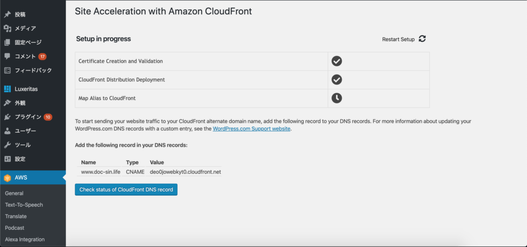Click the Comments (コメント) bubble icon
The height and width of the screenshot is (247, 527).
coord(7,56)
